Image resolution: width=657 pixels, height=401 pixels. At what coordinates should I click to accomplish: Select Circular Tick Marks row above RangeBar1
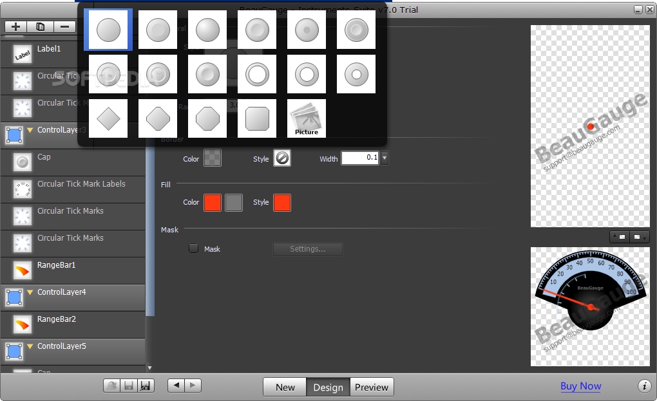[73, 243]
